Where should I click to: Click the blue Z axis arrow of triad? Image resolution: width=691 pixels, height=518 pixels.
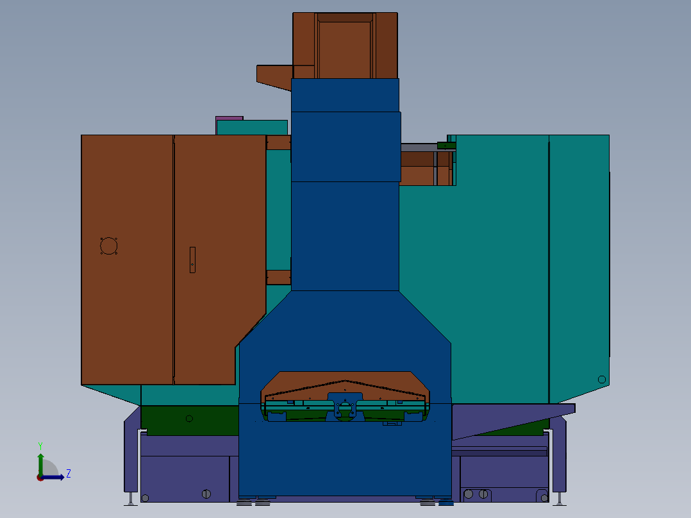54,477
